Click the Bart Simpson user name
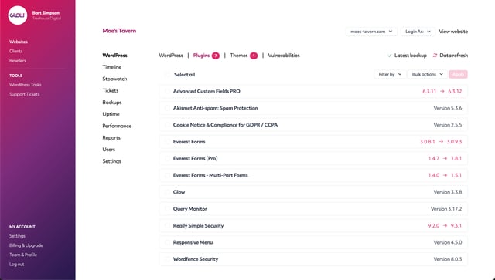This screenshot has height=280, width=495. 46,13
